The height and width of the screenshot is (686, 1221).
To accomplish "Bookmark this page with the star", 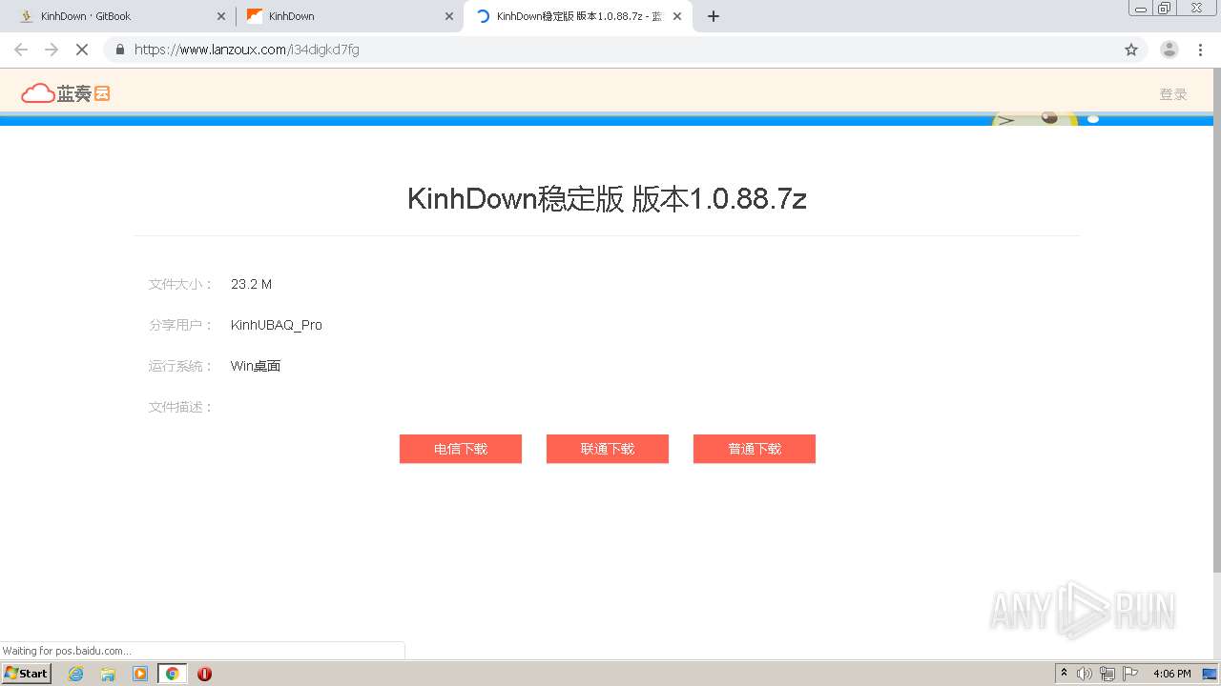I will (x=1131, y=50).
